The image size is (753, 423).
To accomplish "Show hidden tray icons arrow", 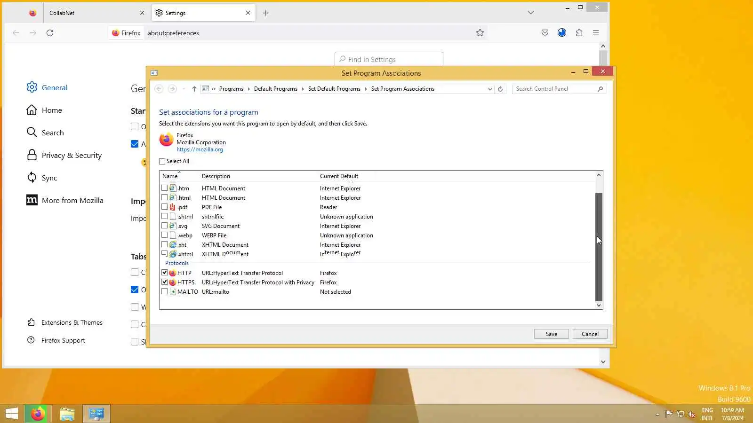I will coord(657,415).
